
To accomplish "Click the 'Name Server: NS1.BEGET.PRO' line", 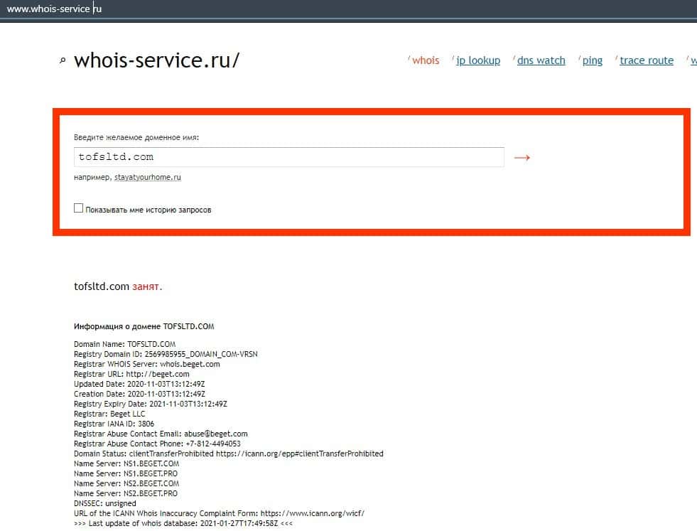I will point(125,473).
